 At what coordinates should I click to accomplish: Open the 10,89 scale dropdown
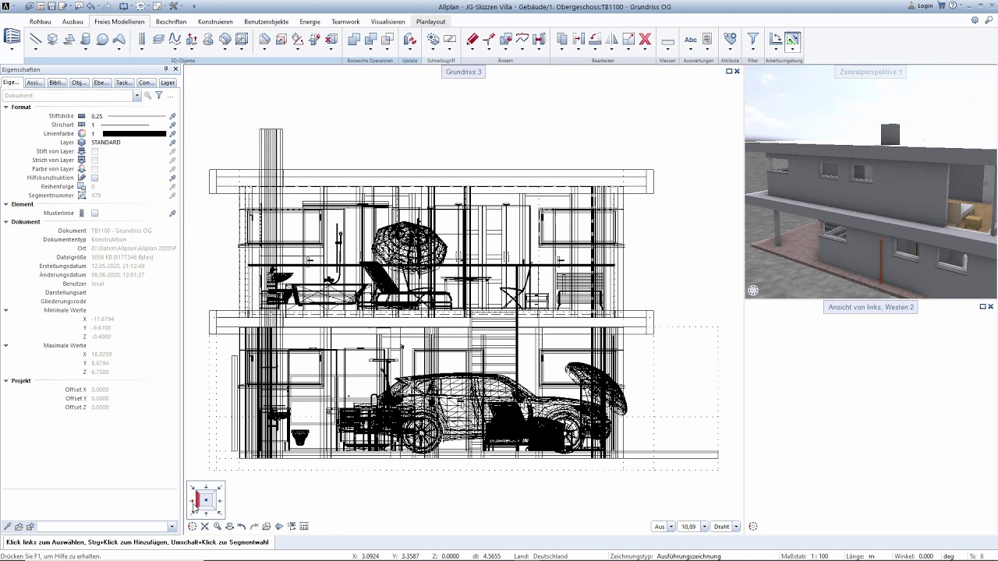coord(704,527)
